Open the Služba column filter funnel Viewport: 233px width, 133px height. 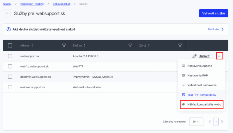coord(130,45)
